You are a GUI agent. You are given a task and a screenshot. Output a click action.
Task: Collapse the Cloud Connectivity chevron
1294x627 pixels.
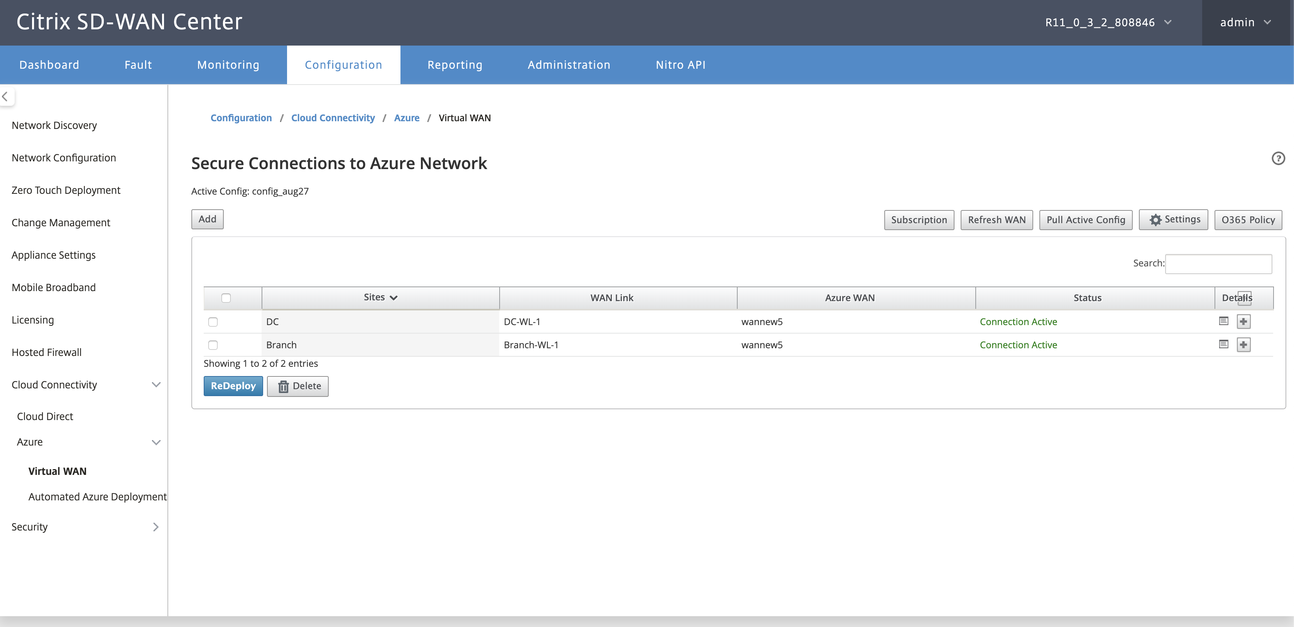coord(156,385)
